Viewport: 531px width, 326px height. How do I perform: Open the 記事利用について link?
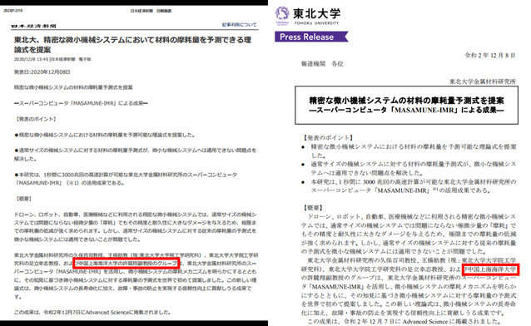[x=239, y=25]
